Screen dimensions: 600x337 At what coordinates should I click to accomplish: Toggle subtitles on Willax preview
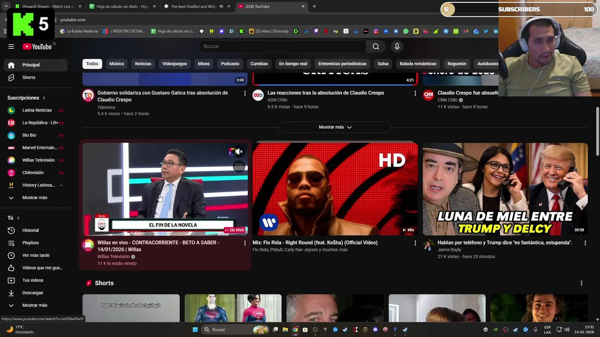click(x=239, y=167)
